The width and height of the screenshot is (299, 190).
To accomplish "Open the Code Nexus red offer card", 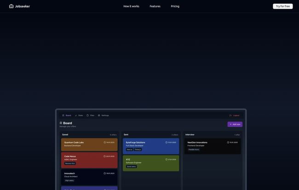I will point(89,160).
